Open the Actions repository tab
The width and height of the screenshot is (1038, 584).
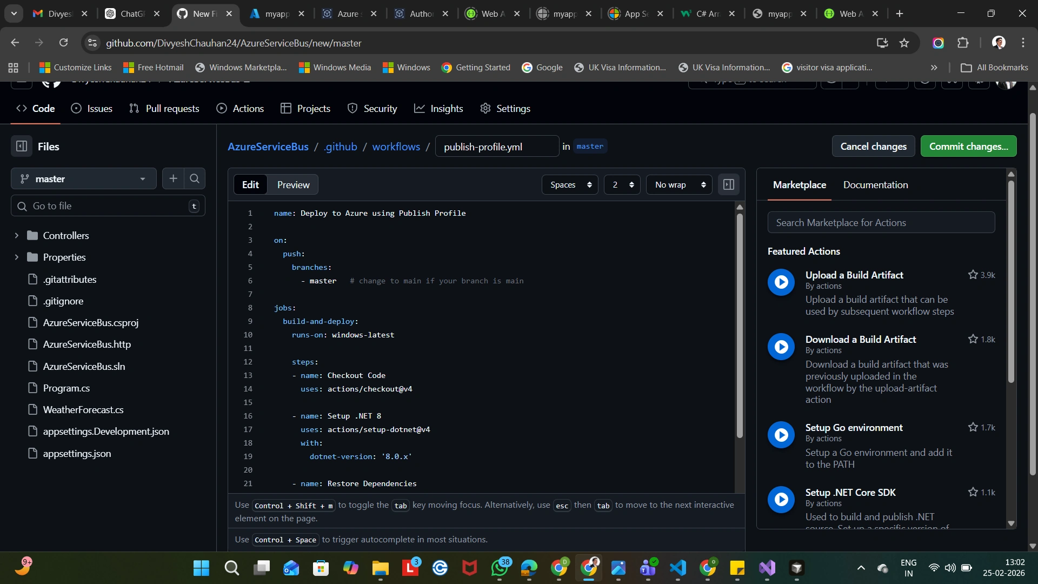240,109
